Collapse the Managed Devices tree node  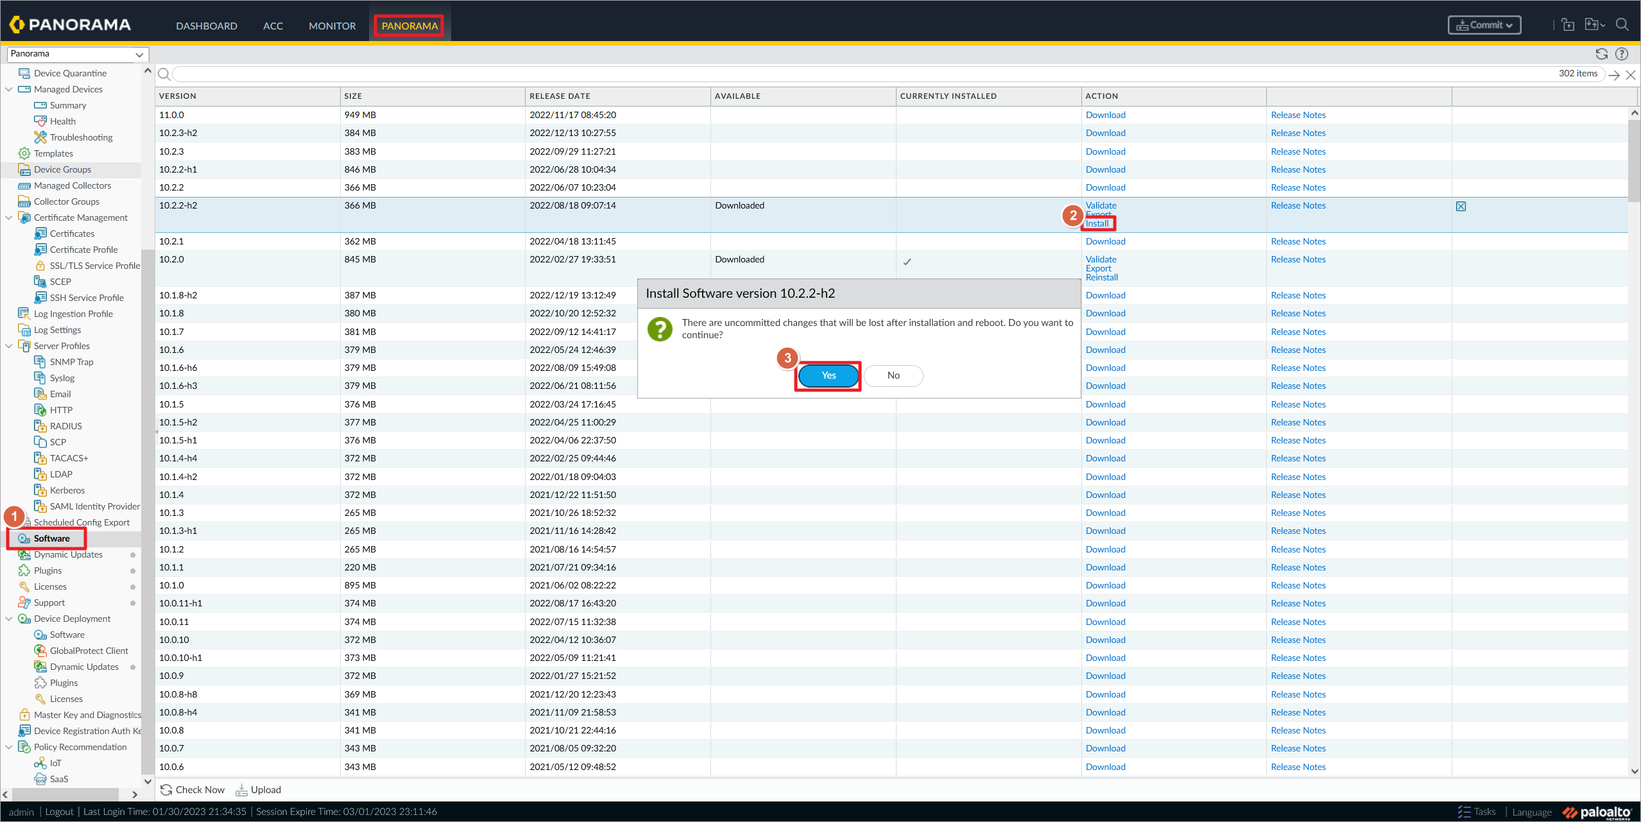click(9, 89)
